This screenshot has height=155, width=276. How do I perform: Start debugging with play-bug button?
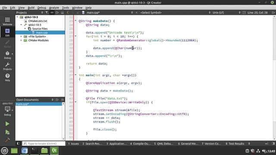click(7, 132)
